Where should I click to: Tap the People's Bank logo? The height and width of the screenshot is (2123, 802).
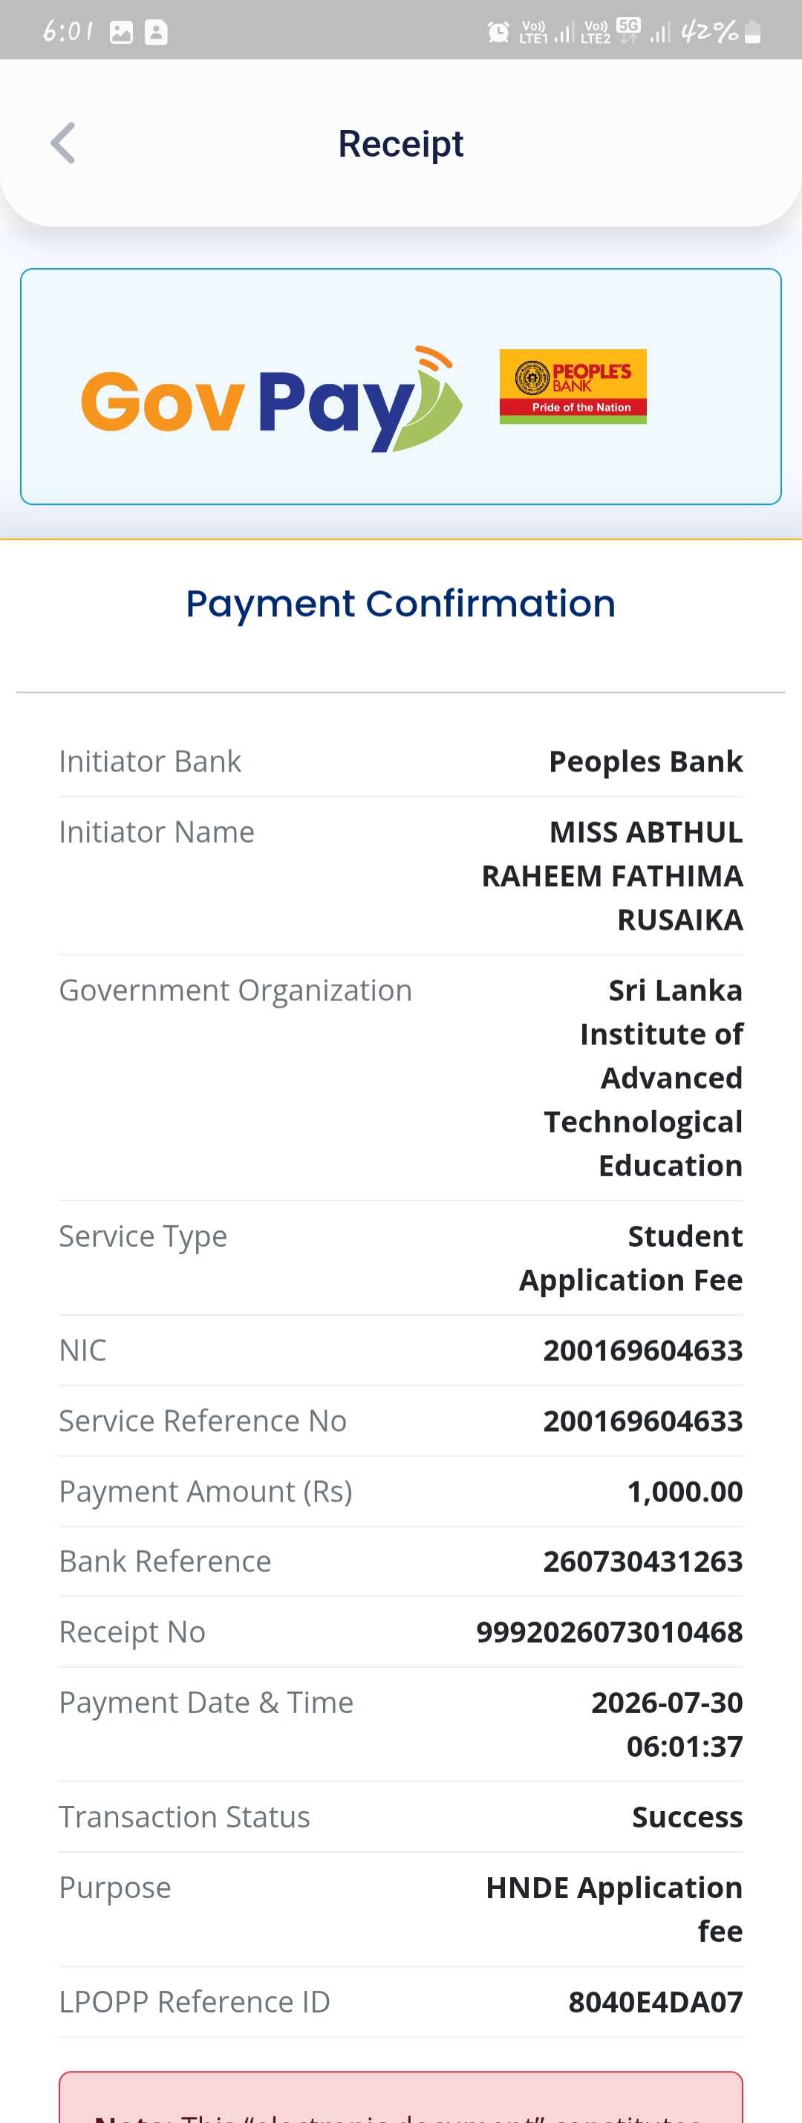573,387
